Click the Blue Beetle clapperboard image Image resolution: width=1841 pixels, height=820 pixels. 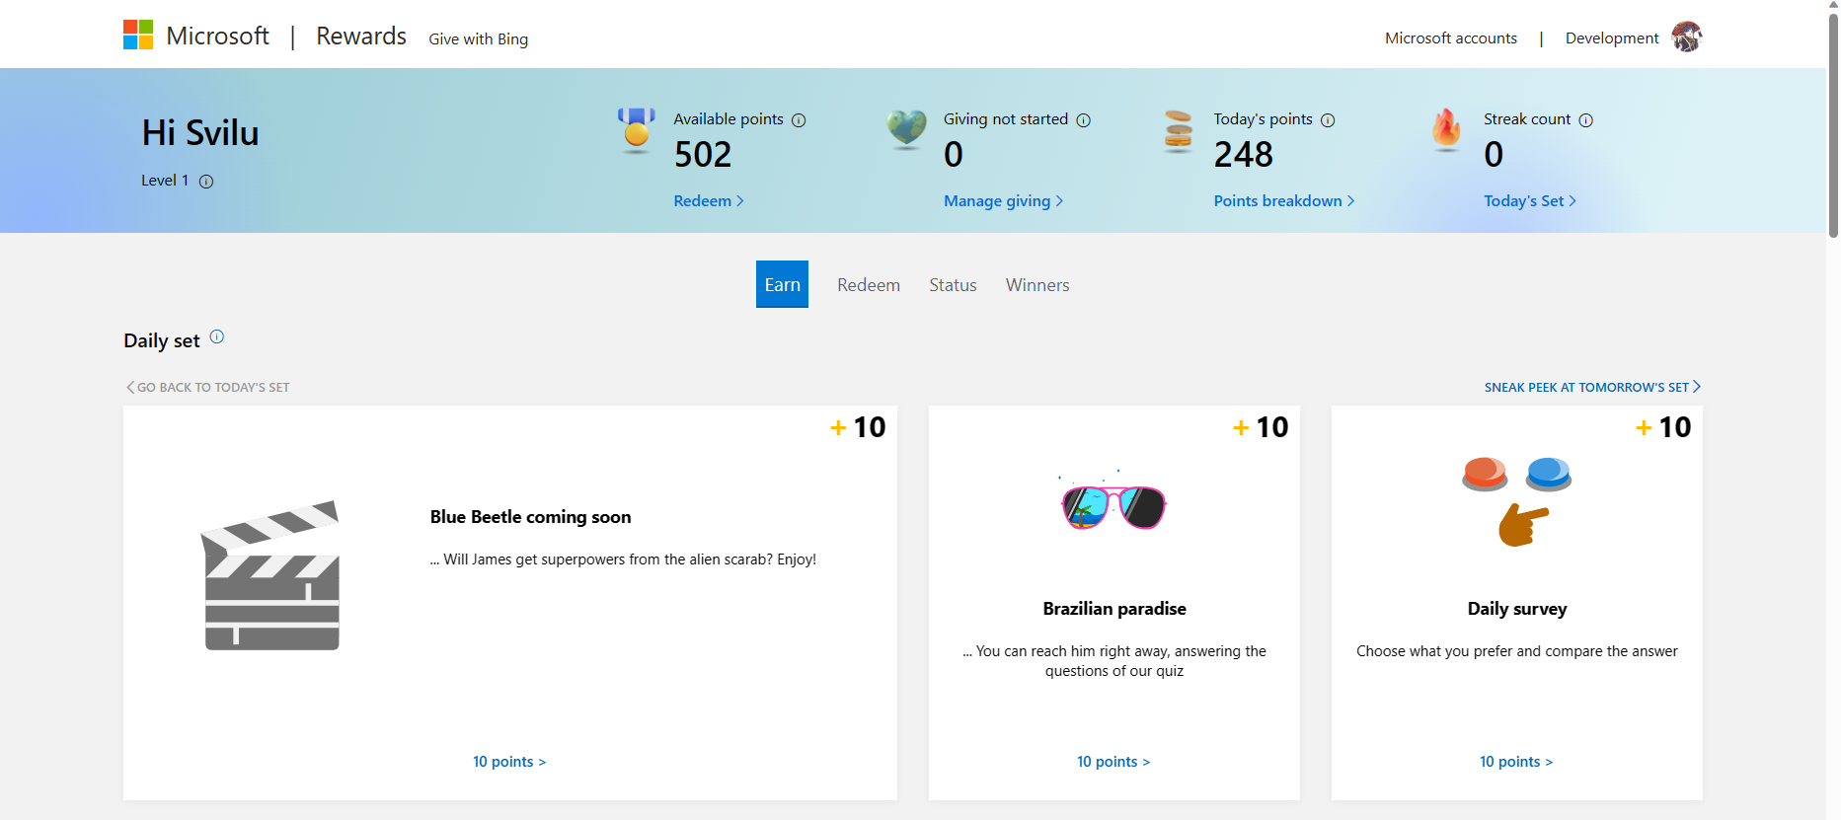271,575
